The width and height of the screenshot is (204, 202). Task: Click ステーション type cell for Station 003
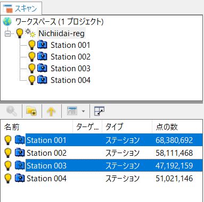coord(123,166)
